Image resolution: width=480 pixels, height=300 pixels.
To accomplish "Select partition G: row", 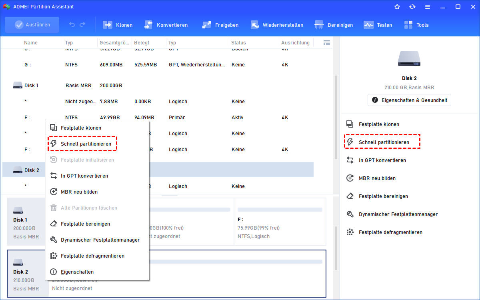I will 158,64.
